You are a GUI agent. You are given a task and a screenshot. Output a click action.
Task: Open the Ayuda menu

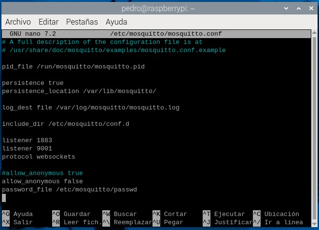coord(116,22)
